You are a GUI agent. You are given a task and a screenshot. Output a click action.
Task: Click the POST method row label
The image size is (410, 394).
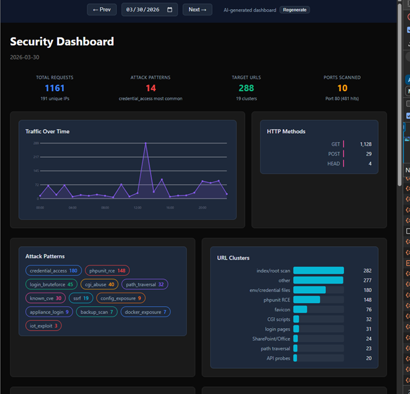point(334,154)
